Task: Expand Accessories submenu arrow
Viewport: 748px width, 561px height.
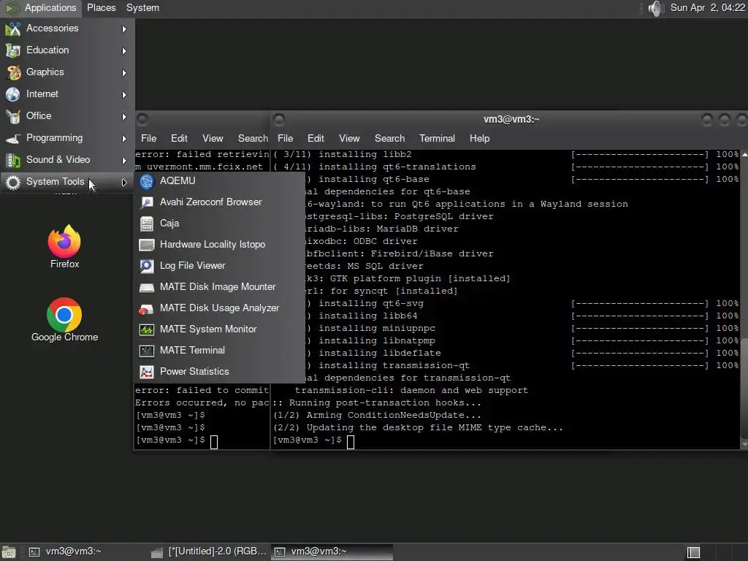Action: 124,29
